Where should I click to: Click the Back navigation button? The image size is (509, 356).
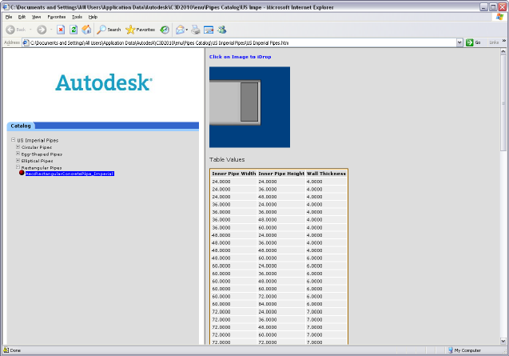[16, 30]
